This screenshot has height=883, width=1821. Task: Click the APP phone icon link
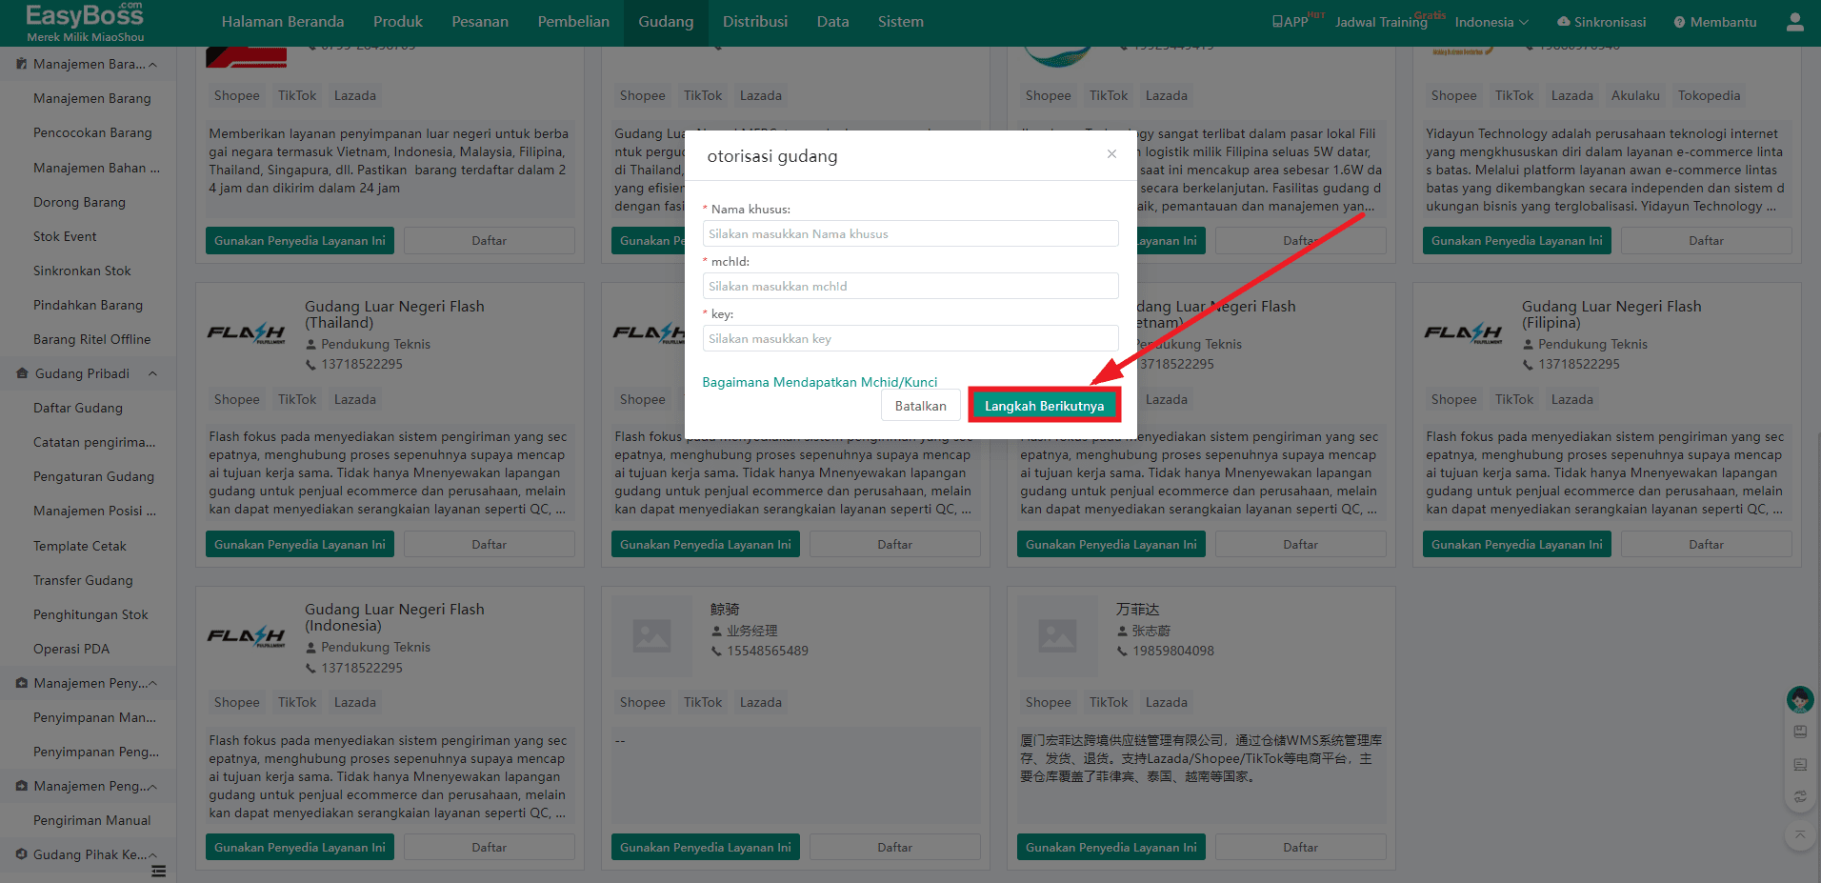(x=1291, y=22)
